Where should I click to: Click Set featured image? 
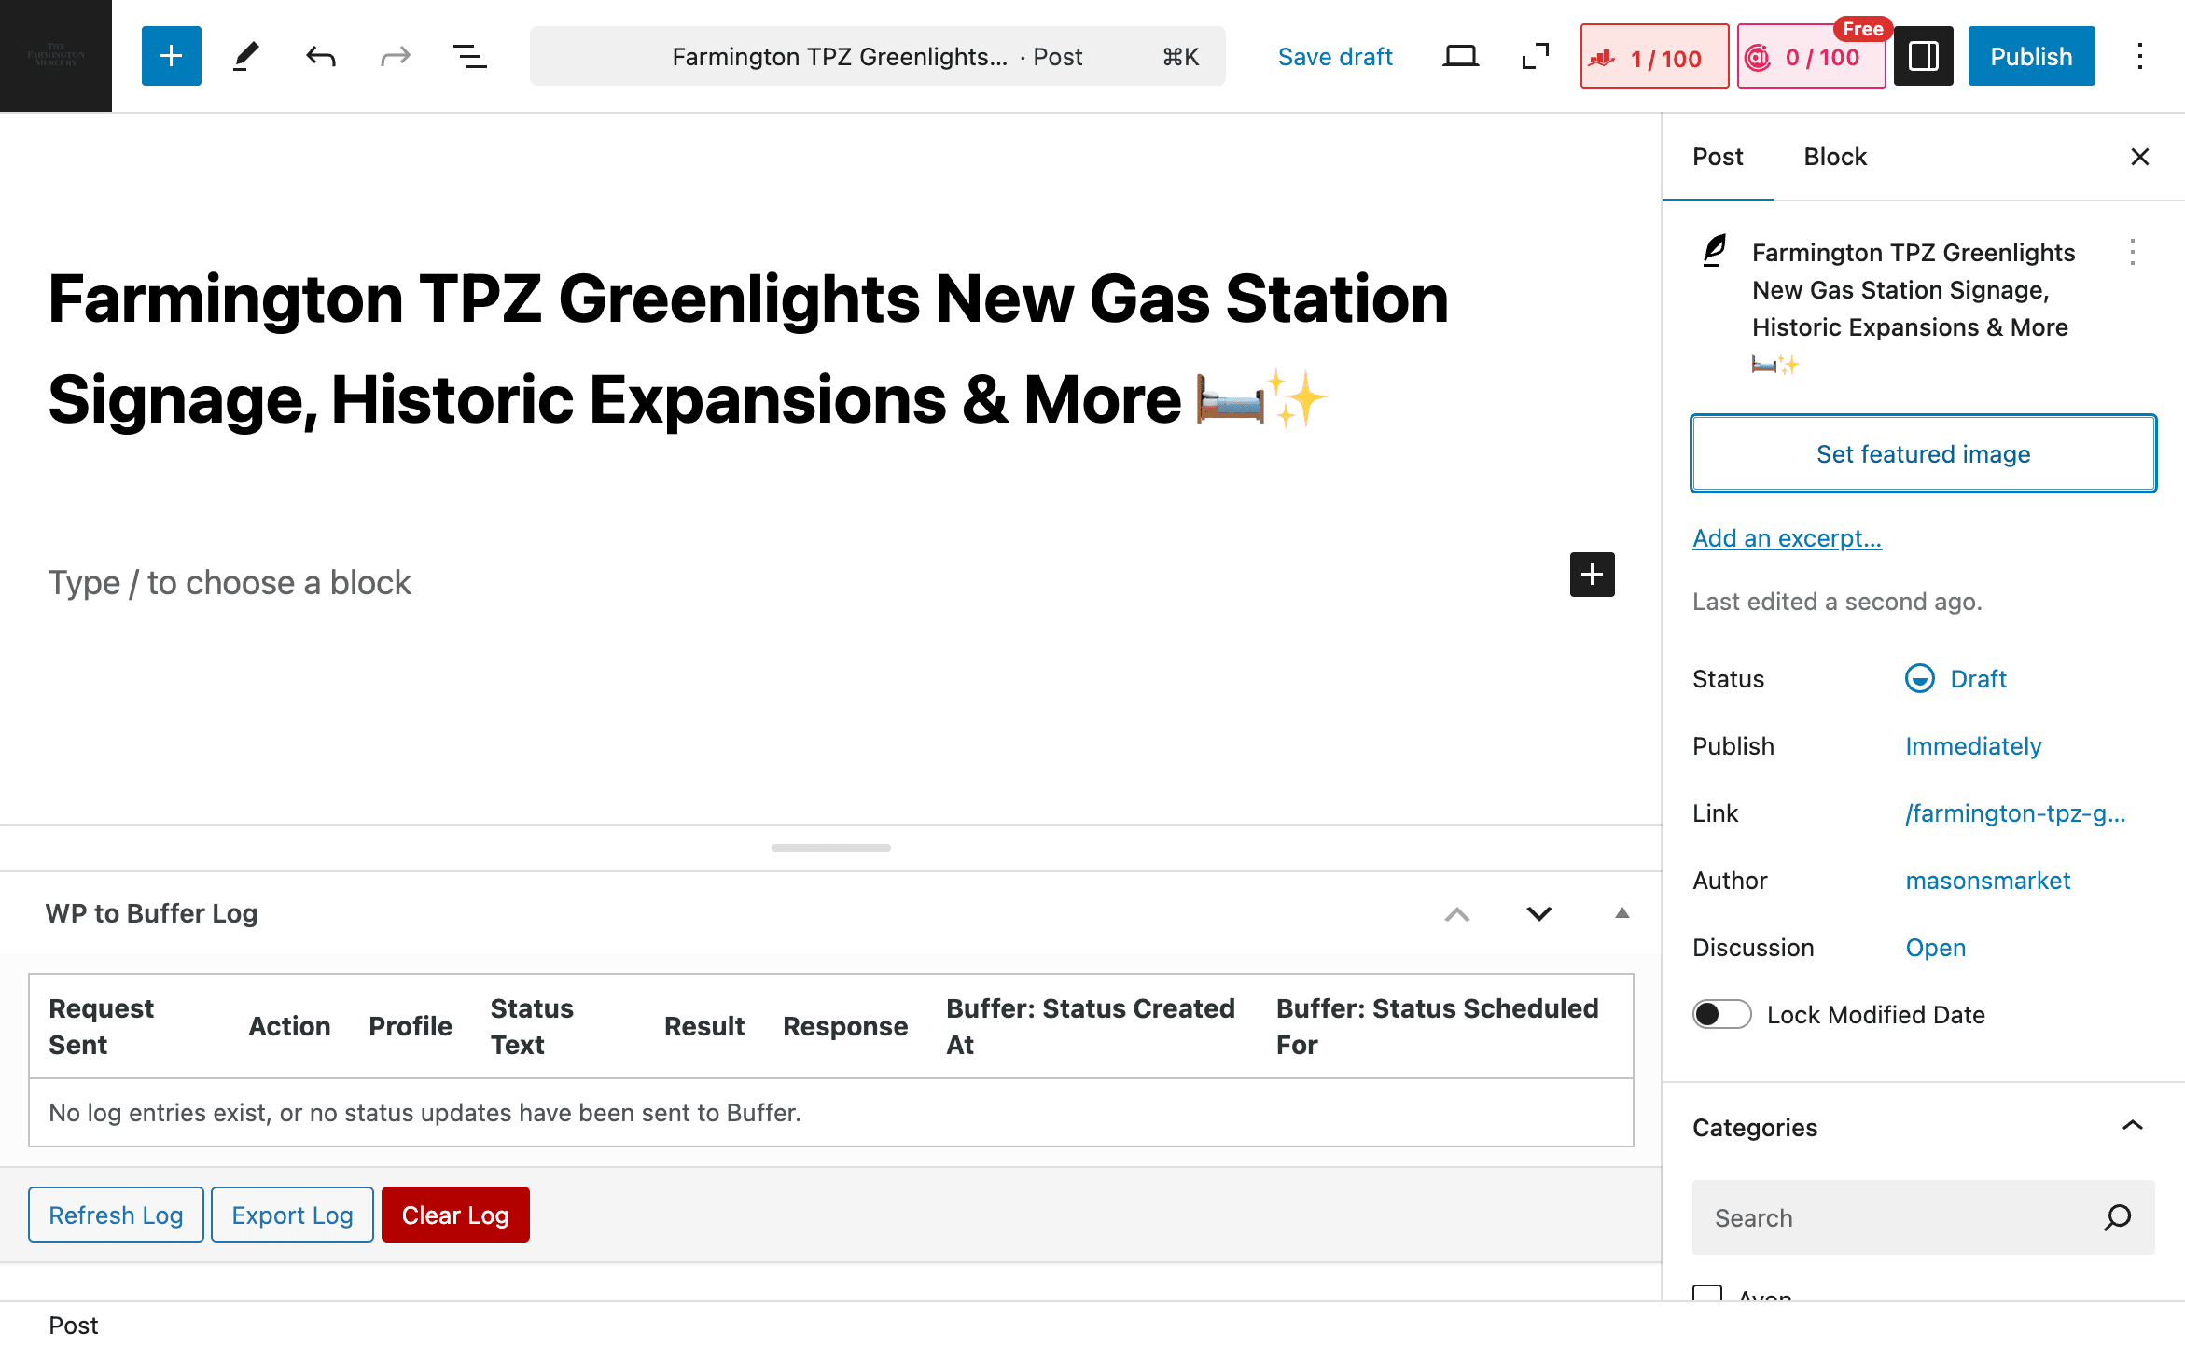click(x=1923, y=453)
